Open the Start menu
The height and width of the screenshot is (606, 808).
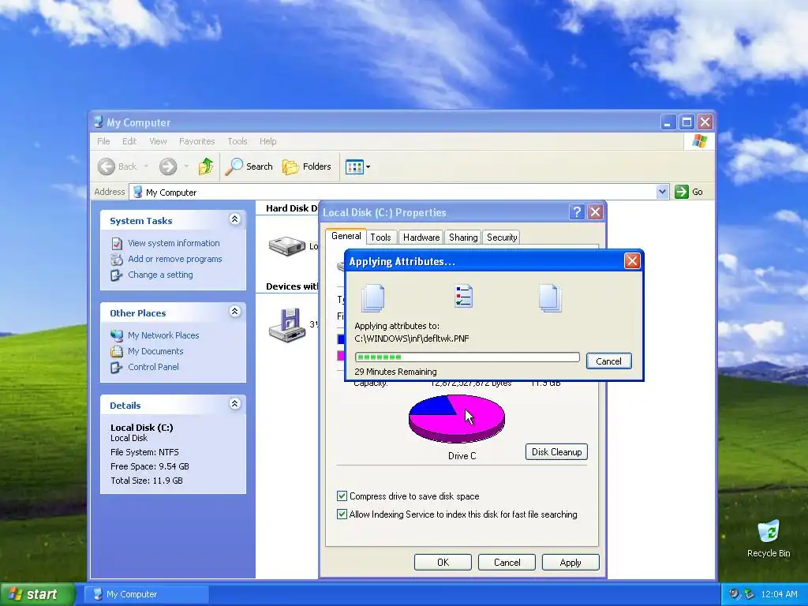click(x=37, y=594)
